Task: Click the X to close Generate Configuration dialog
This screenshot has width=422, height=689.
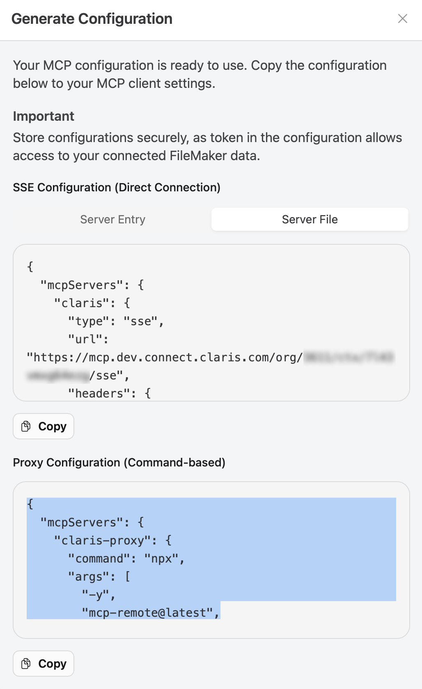Action: (x=403, y=18)
